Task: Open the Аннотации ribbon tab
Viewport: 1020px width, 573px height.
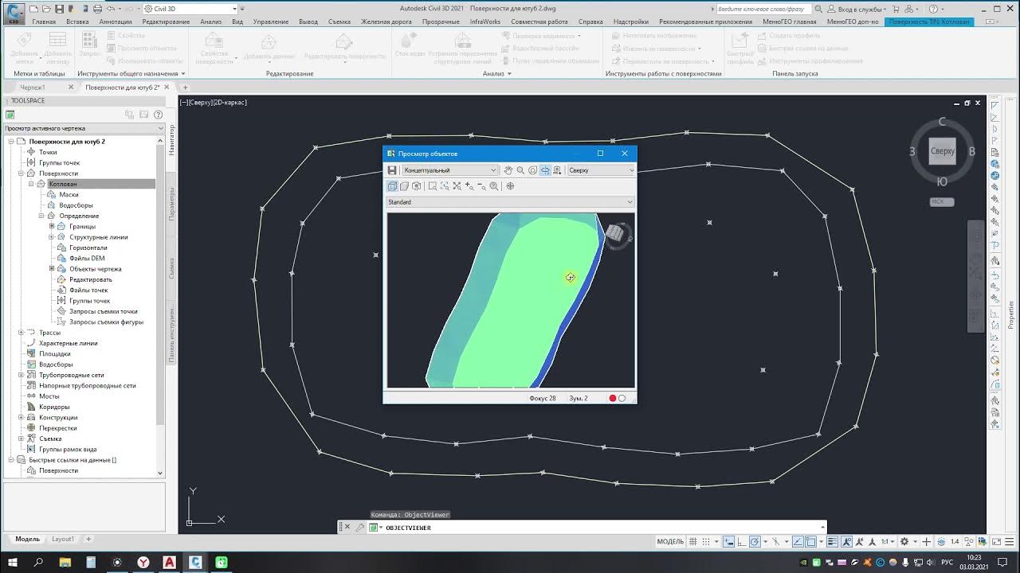Action: (116, 21)
